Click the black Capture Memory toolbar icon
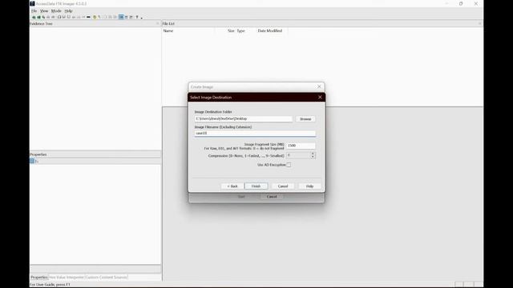The height and width of the screenshot is (288, 513). [88, 17]
